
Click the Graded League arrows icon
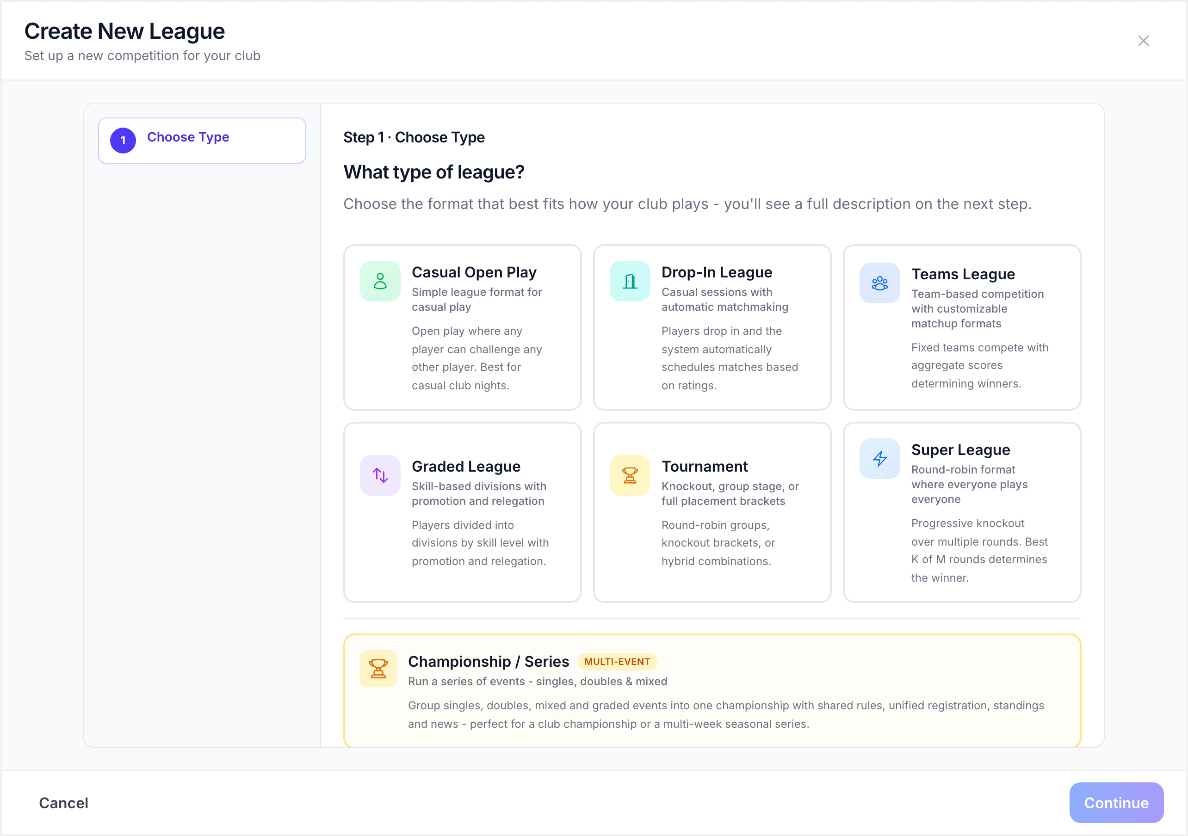click(x=380, y=475)
